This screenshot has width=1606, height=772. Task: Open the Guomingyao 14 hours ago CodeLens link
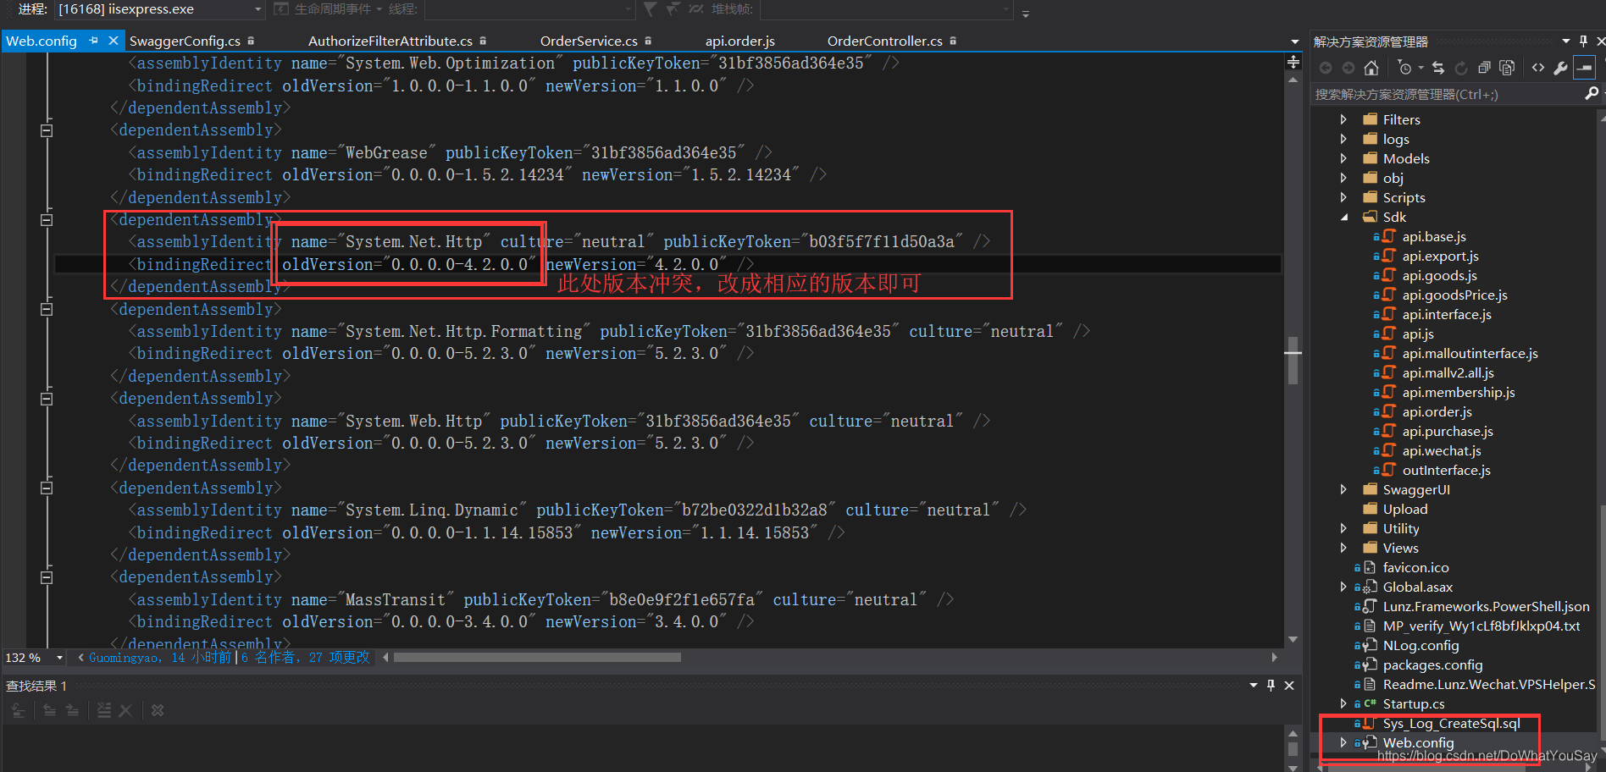click(160, 658)
